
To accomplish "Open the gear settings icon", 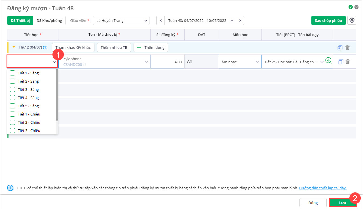I will 352,20.
